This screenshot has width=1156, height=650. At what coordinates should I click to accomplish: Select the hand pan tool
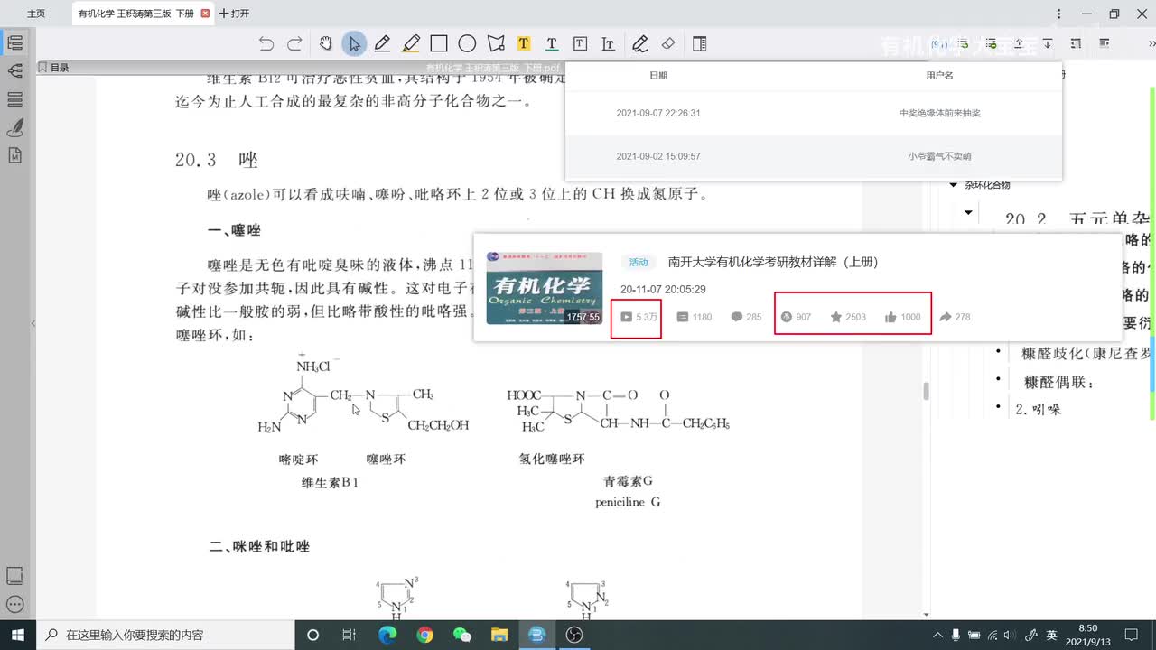(325, 43)
